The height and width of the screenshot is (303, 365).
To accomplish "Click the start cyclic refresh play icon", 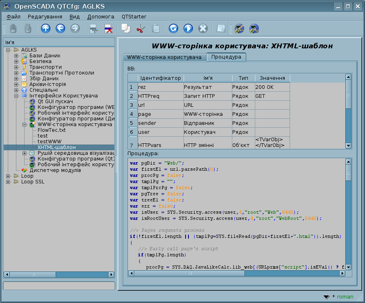I will point(188,29).
